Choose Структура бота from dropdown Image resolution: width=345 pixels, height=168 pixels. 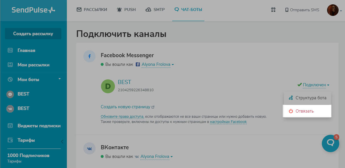pyautogui.click(x=307, y=98)
